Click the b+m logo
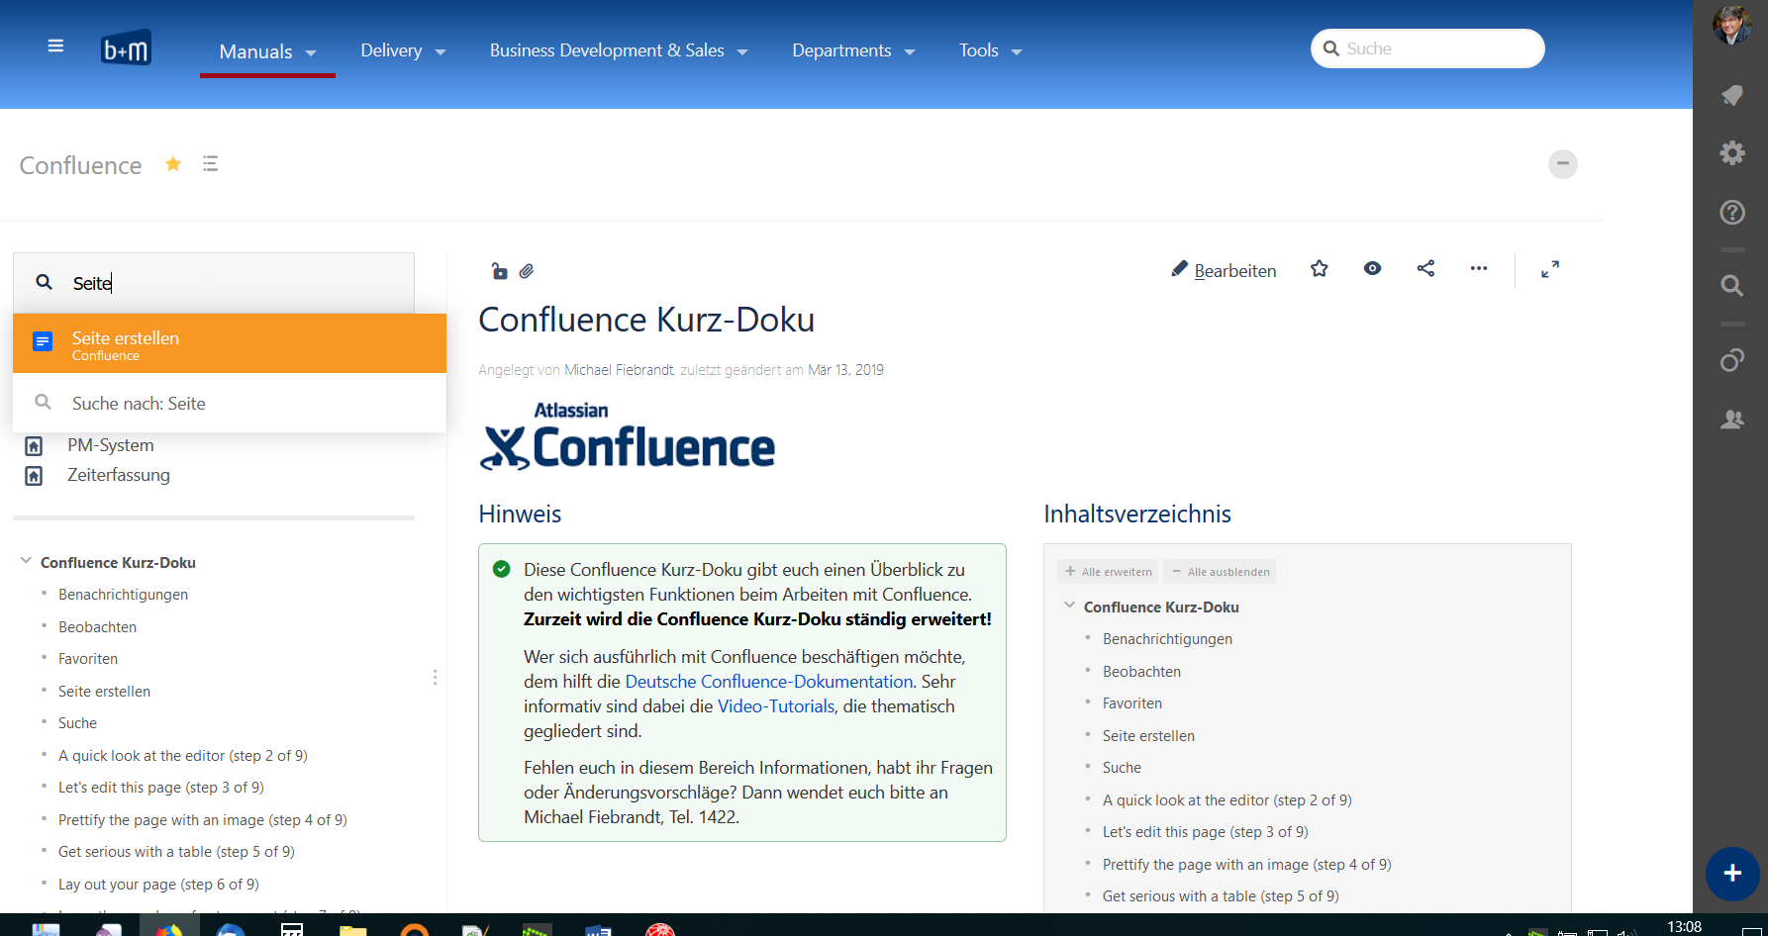 point(126,47)
